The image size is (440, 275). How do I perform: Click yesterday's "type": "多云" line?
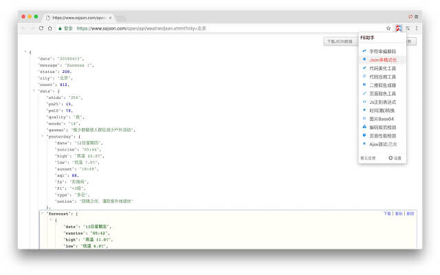click(x=72, y=195)
